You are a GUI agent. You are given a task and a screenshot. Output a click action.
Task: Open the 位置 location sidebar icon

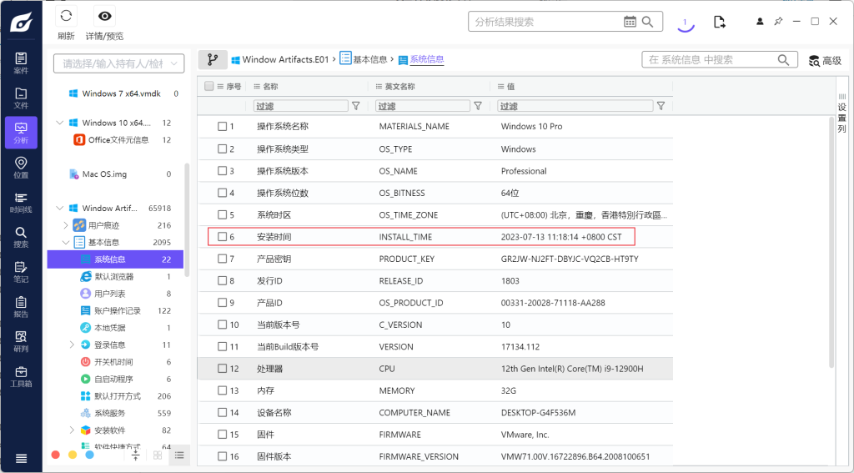pos(21,168)
